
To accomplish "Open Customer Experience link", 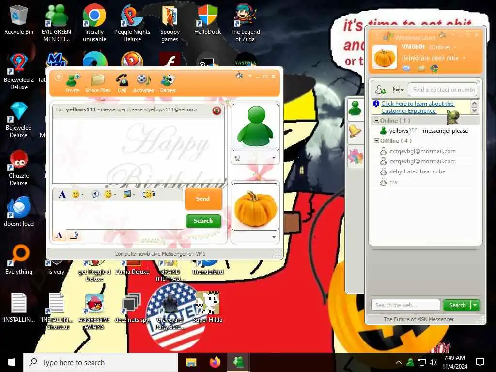I will pos(417,107).
